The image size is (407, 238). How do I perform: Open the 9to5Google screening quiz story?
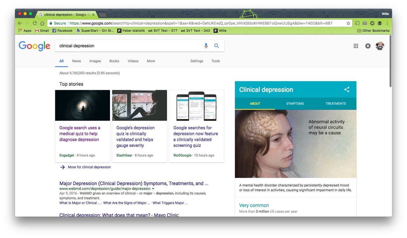(196, 136)
